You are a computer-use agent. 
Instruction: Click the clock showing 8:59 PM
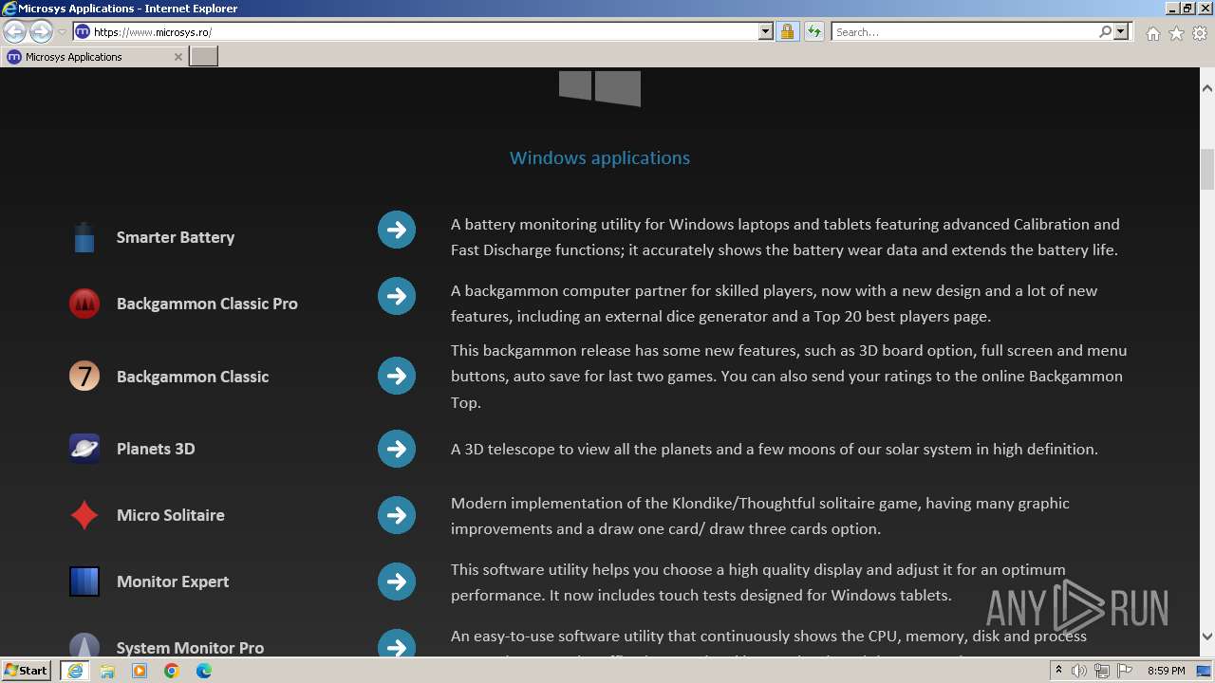pos(1166,671)
